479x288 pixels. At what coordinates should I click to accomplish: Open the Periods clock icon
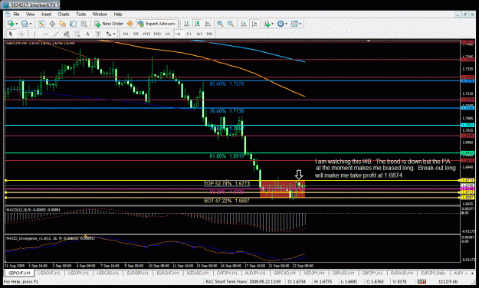click(x=281, y=24)
